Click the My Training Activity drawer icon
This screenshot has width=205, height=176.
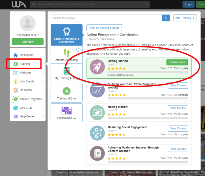[67, 71]
